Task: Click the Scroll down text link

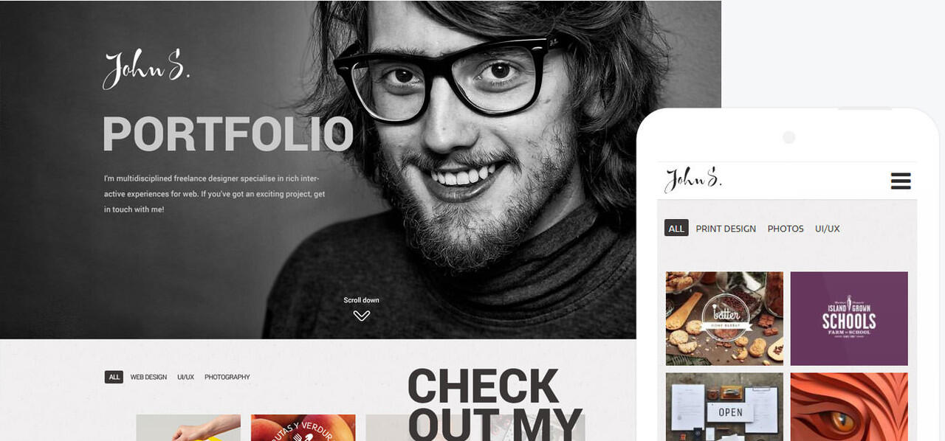Action: tap(361, 300)
